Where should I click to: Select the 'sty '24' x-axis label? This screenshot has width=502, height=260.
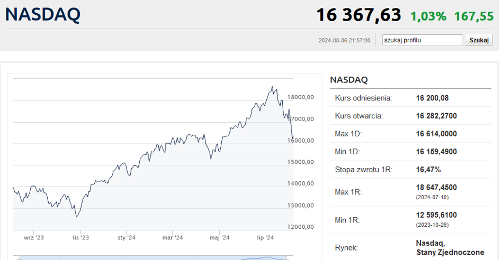point(127,238)
